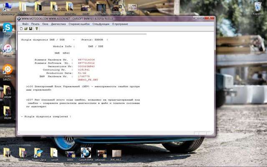Select the carsoft desktop folder
This screenshot has height=167, width=267.
pos(54,154)
